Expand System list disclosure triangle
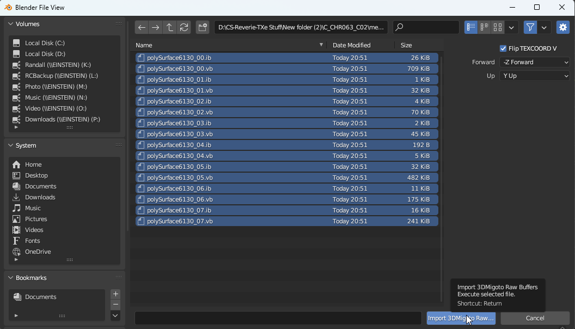575x329 pixels. click(16, 260)
